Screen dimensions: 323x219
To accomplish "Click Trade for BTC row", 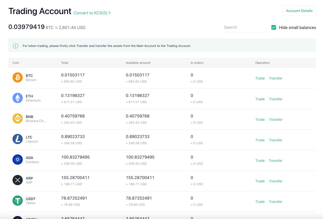I will (x=260, y=78).
